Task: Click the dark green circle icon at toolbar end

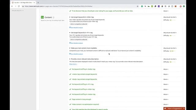Action: click(x=184, y=6)
